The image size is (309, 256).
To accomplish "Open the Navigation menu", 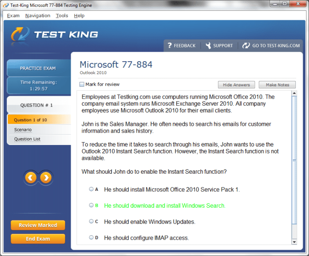I will pyautogui.click(x=38, y=16).
